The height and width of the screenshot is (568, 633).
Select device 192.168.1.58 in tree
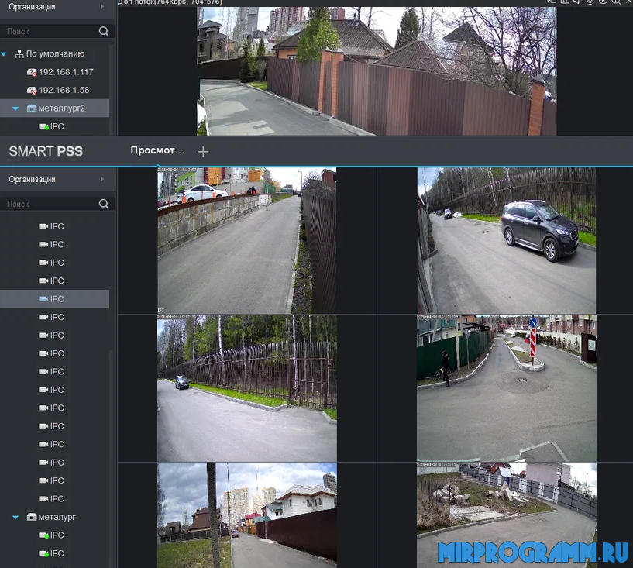pyautogui.click(x=65, y=90)
